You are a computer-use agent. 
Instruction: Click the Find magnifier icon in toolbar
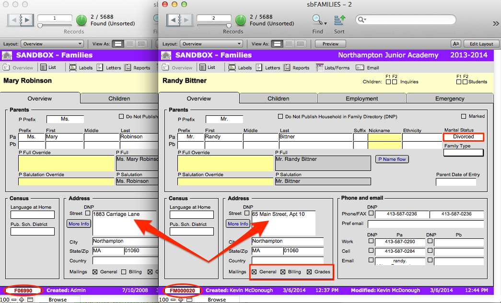pos(317,20)
